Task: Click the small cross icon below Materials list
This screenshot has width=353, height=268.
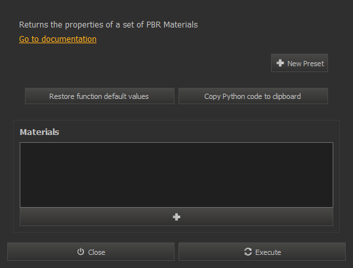Action: (x=176, y=217)
